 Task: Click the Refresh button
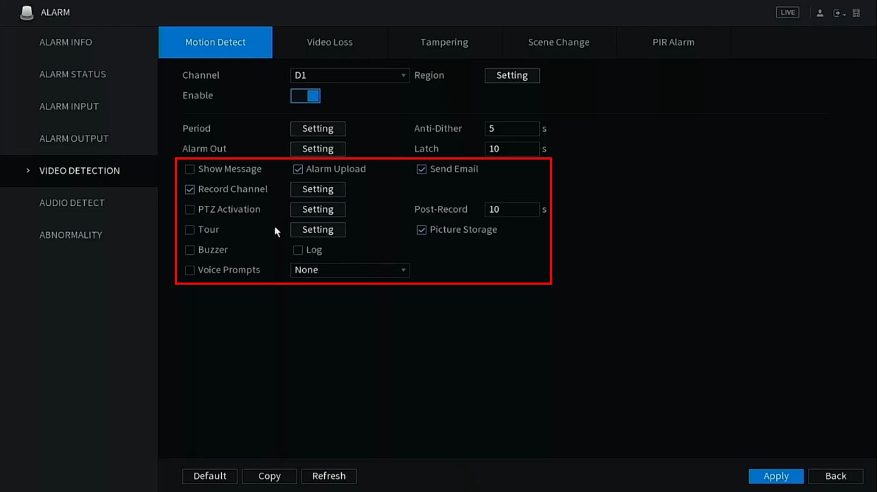(328, 476)
